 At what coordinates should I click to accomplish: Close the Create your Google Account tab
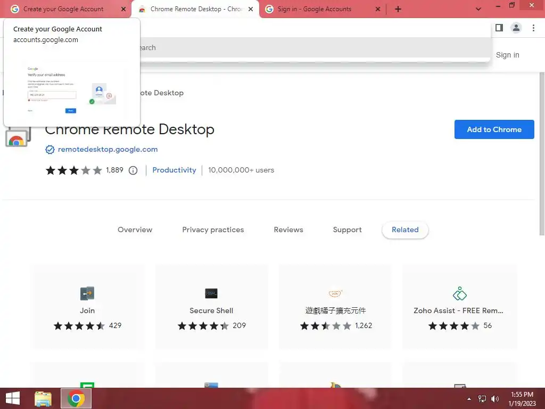click(123, 10)
